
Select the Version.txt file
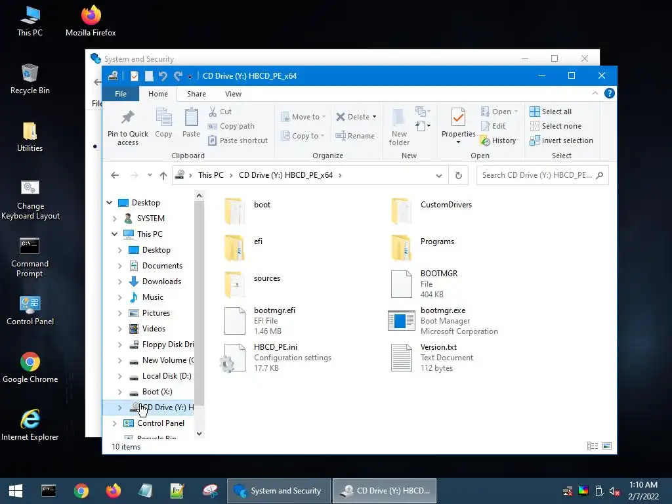[432, 358]
